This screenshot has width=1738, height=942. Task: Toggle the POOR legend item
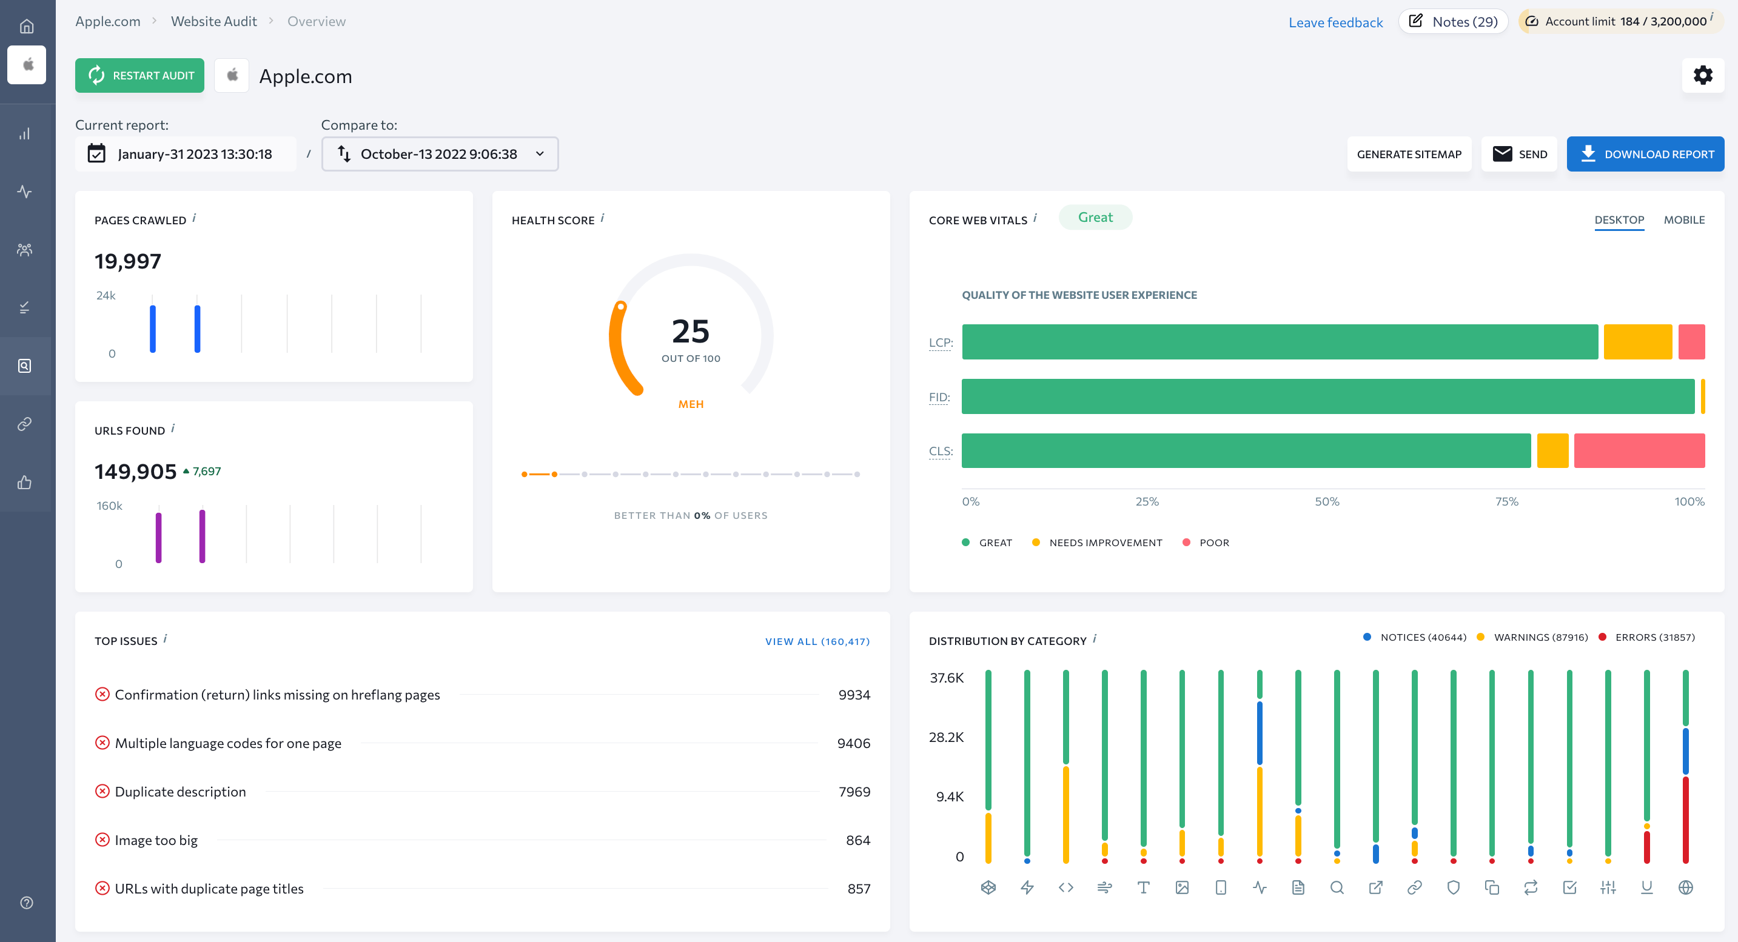(1206, 543)
